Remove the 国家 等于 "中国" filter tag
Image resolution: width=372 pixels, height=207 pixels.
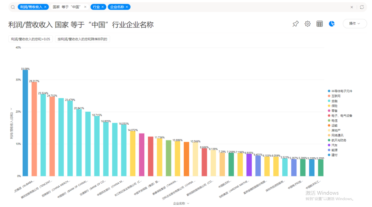[x=85, y=7]
